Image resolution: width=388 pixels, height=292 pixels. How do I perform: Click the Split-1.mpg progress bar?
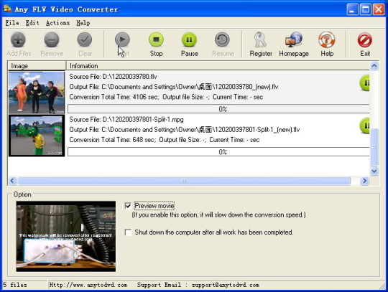pos(218,151)
